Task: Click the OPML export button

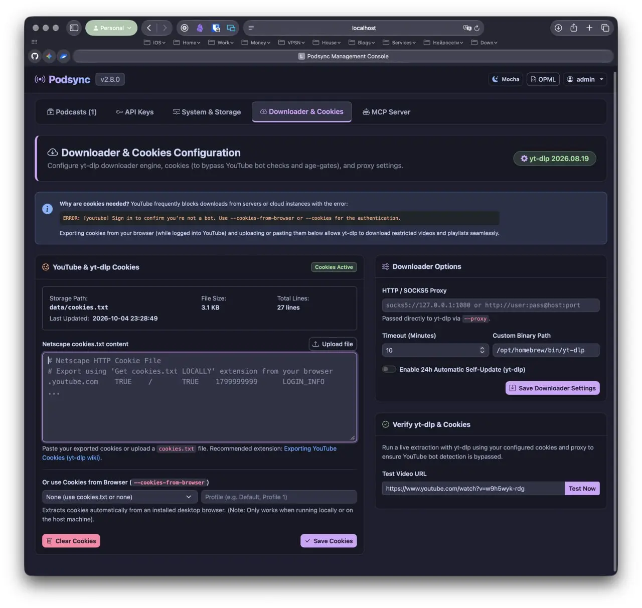Action: point(543,79)
